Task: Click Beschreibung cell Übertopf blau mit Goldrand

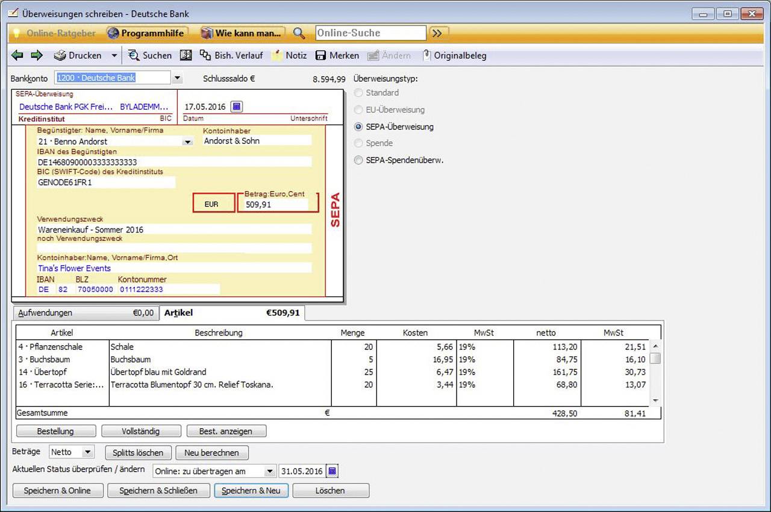Action: pyautogui.click(x=220, y=372)
